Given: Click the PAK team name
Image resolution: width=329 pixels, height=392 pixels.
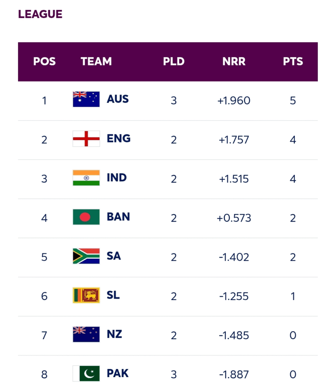Looking at the screenshot, I should 118,373.
